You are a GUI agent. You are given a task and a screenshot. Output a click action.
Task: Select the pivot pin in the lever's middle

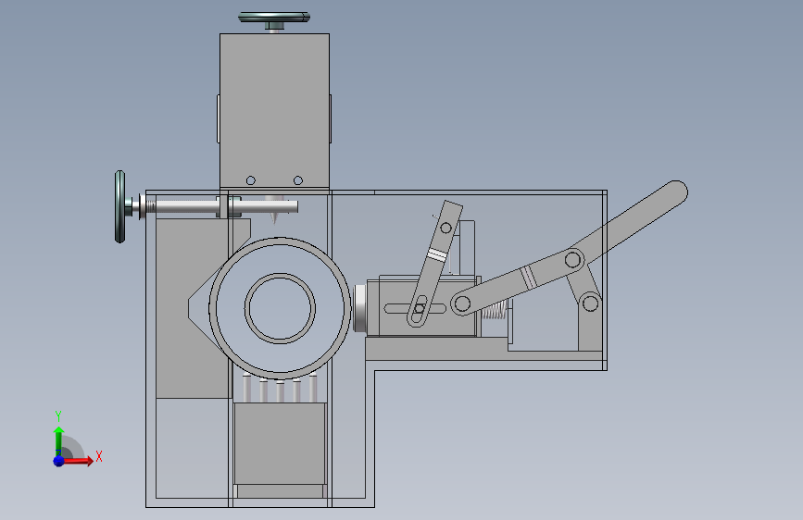click(x=573, y=259)
